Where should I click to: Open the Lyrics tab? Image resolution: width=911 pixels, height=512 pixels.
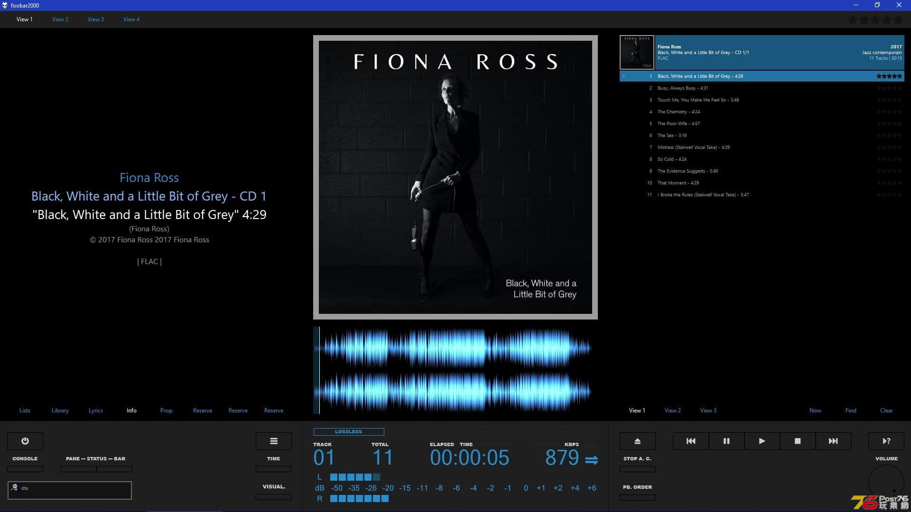pyautogui.click(x=96, y=411)
